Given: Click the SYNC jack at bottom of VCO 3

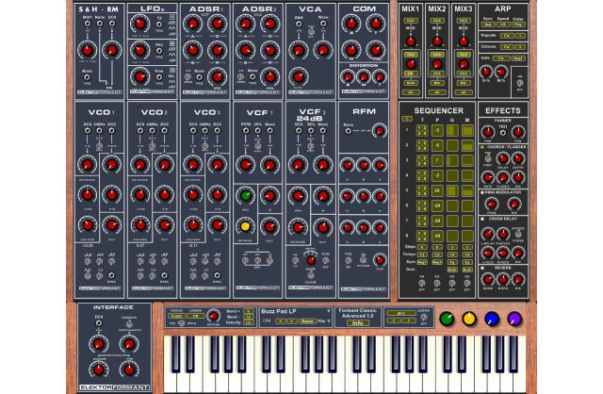Looking at the screenshot, I should coord(218,275).
